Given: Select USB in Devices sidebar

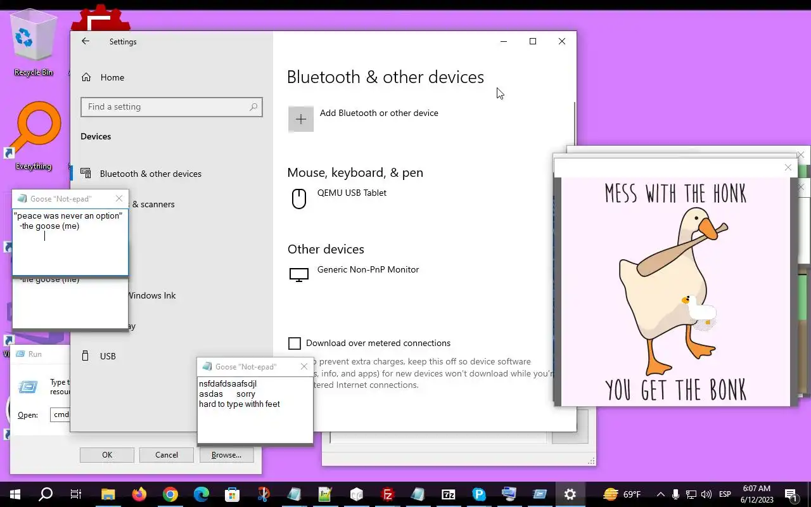Looking at the screenshot, I should [171, 356].
